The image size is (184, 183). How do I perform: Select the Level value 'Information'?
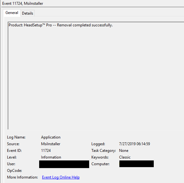tap(51, 157)
